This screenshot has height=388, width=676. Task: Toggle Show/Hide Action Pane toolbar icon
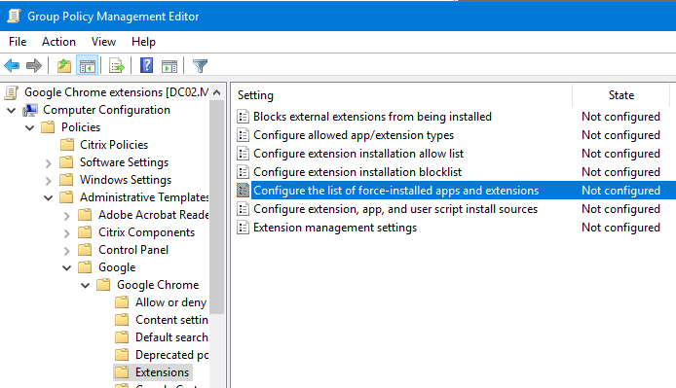click(169, 66)
